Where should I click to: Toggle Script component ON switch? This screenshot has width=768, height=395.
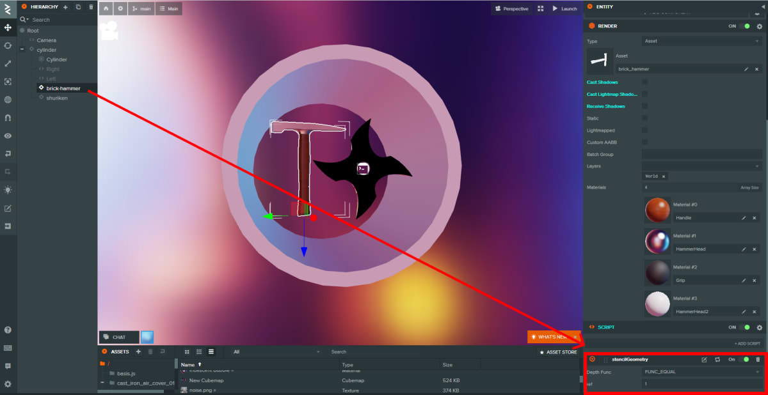click(746, 327)
